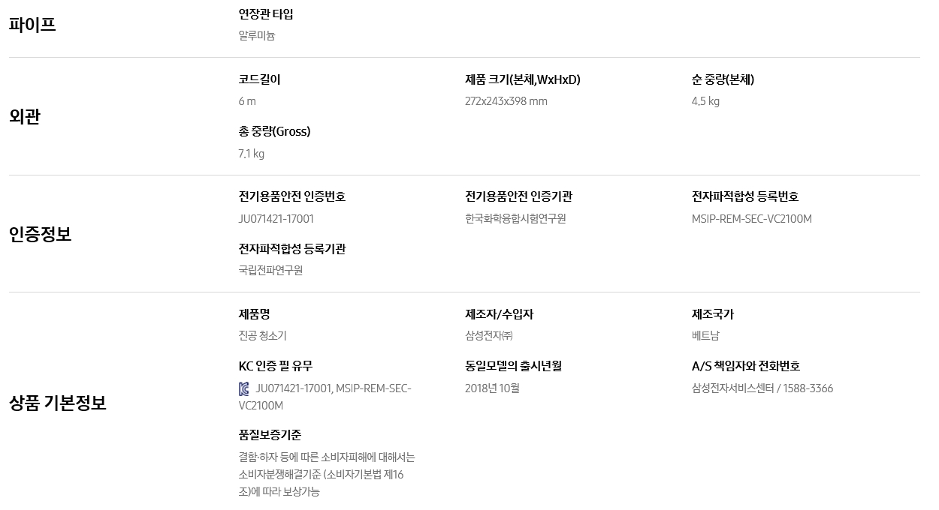Viewport: 939px width, 510px height.
Task: Click 한국화학융합시험연구원 certification agency text
Action: (515, 219)
